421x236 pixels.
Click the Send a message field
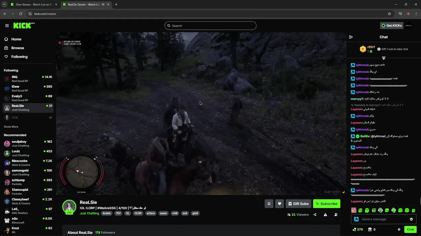point(384,219)
